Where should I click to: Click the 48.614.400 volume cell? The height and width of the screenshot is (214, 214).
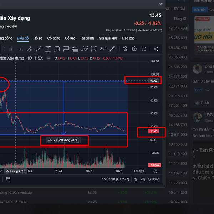[178, 28]
